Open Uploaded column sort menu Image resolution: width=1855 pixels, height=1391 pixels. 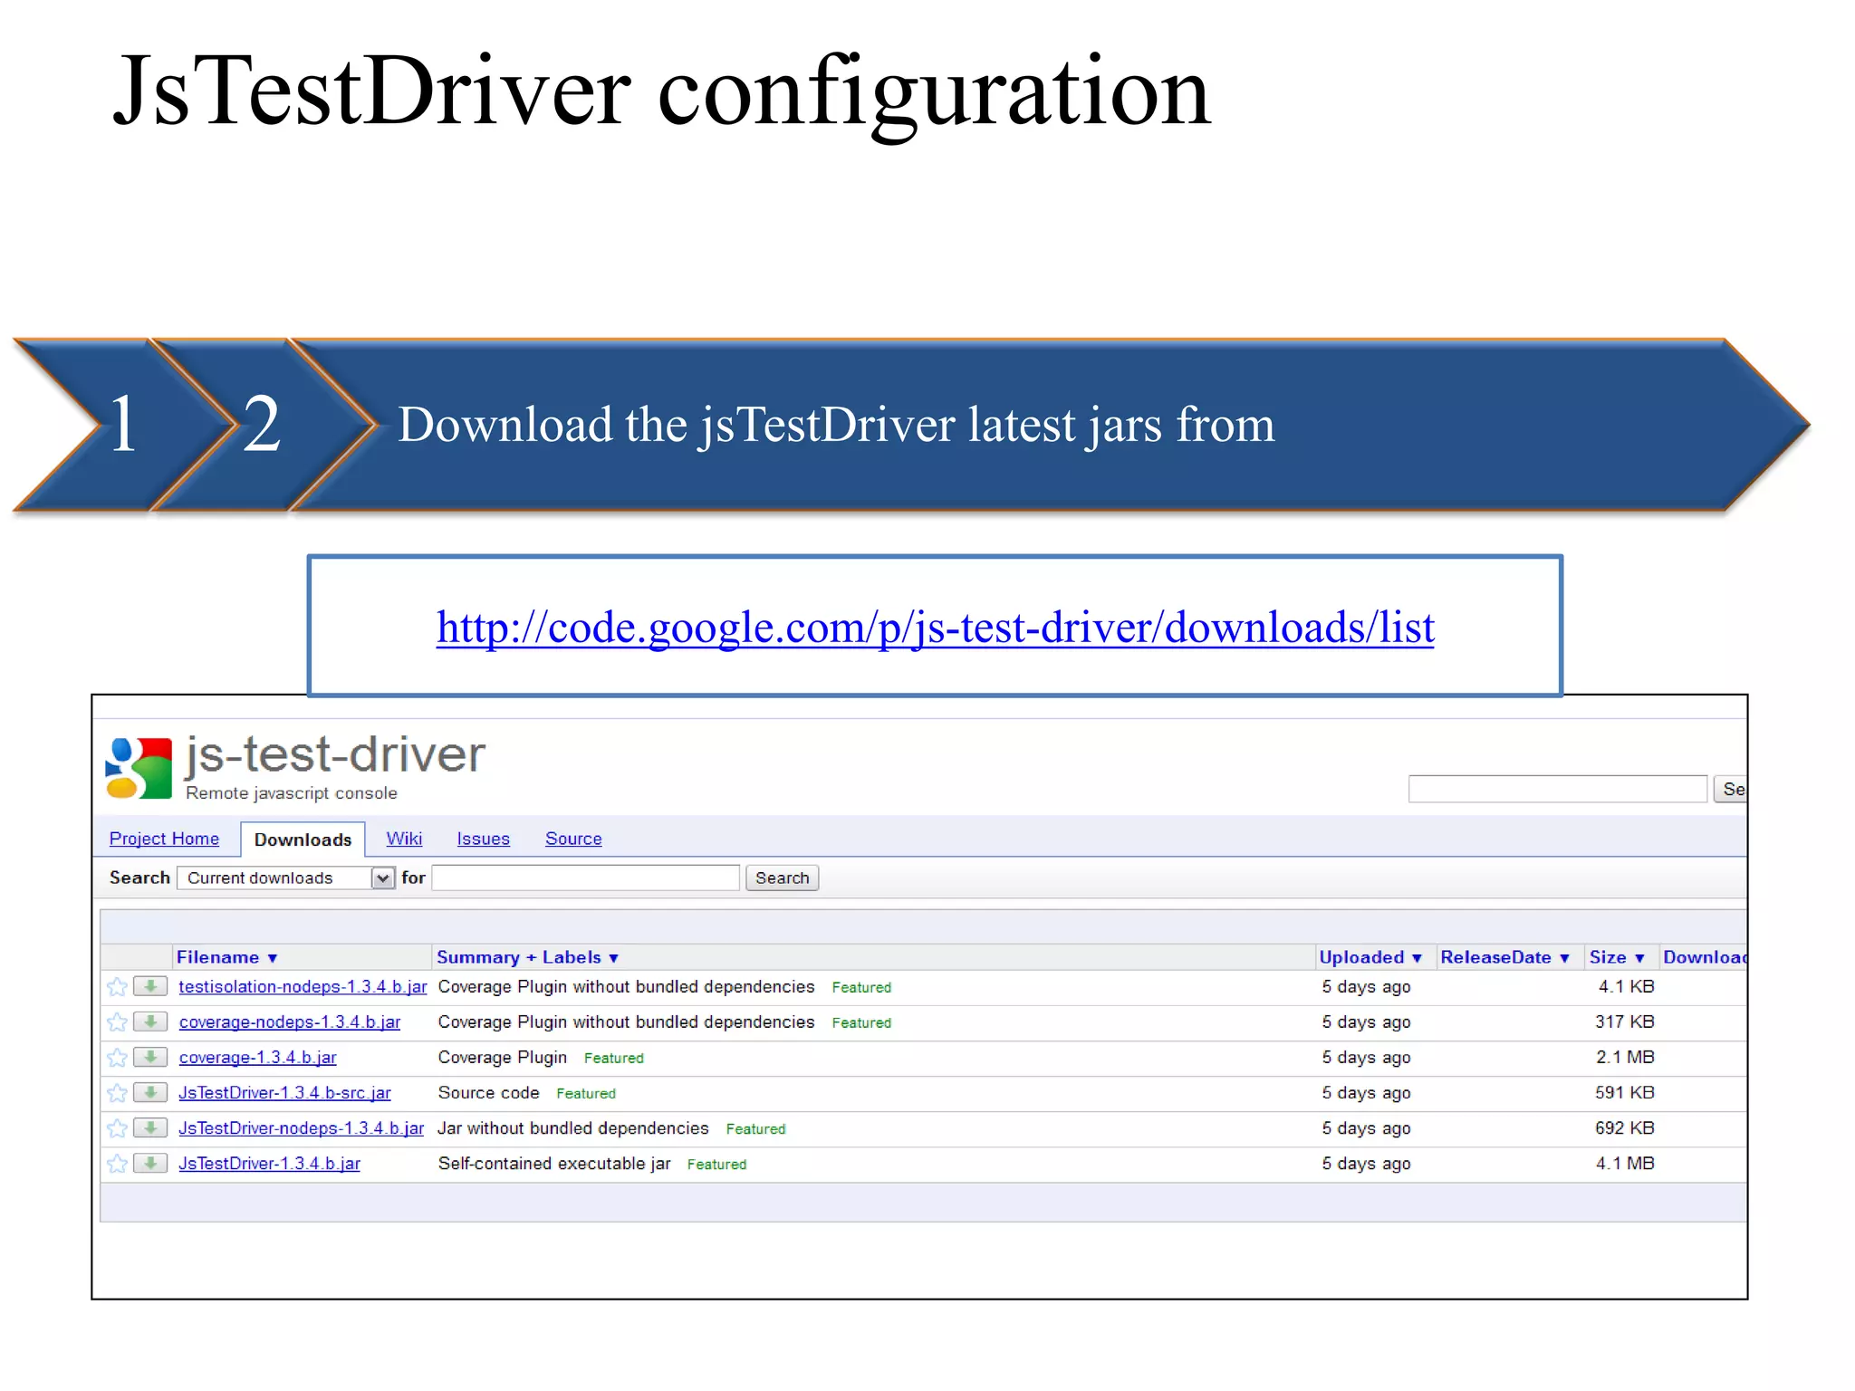(1370, 957)
